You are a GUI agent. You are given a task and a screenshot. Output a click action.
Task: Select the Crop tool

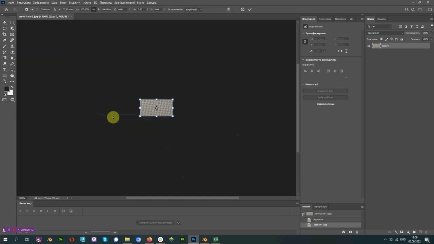click(5, 34)
